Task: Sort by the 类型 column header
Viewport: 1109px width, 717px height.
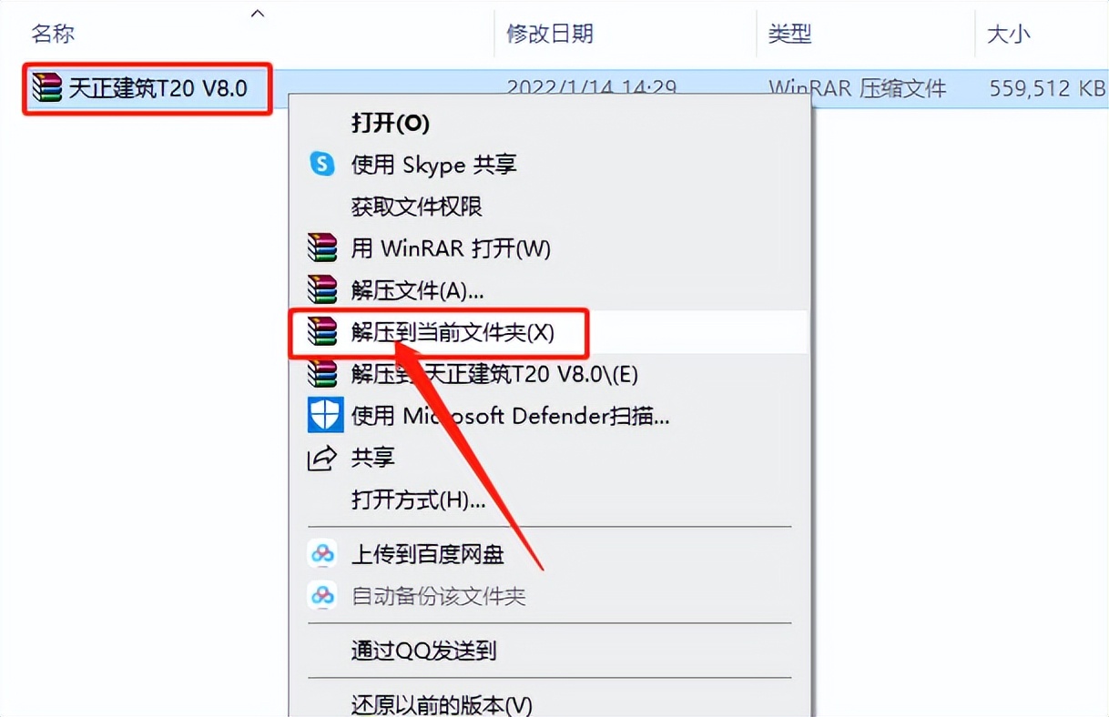Action: click(x=789, y=35)
